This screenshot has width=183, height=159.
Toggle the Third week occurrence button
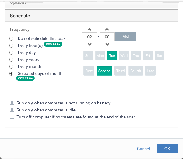coord(120,71)
